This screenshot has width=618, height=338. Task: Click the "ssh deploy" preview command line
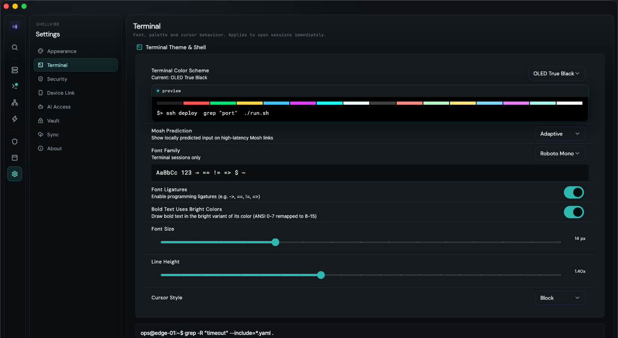click(x=213, y=113)
